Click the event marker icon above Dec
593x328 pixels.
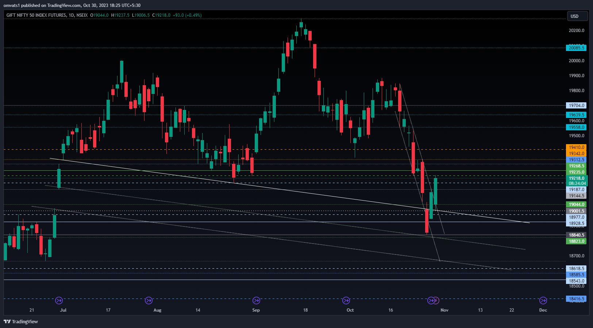543,300
